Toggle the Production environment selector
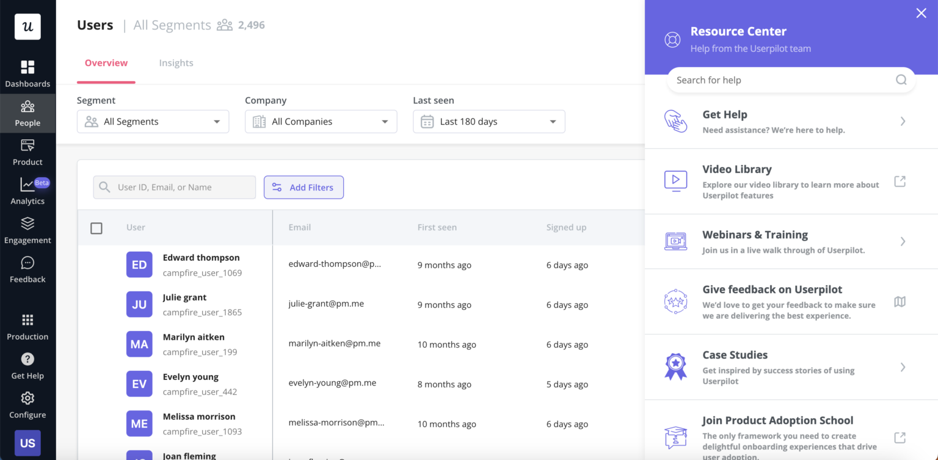Screen dimensions: 938x460 27,327
